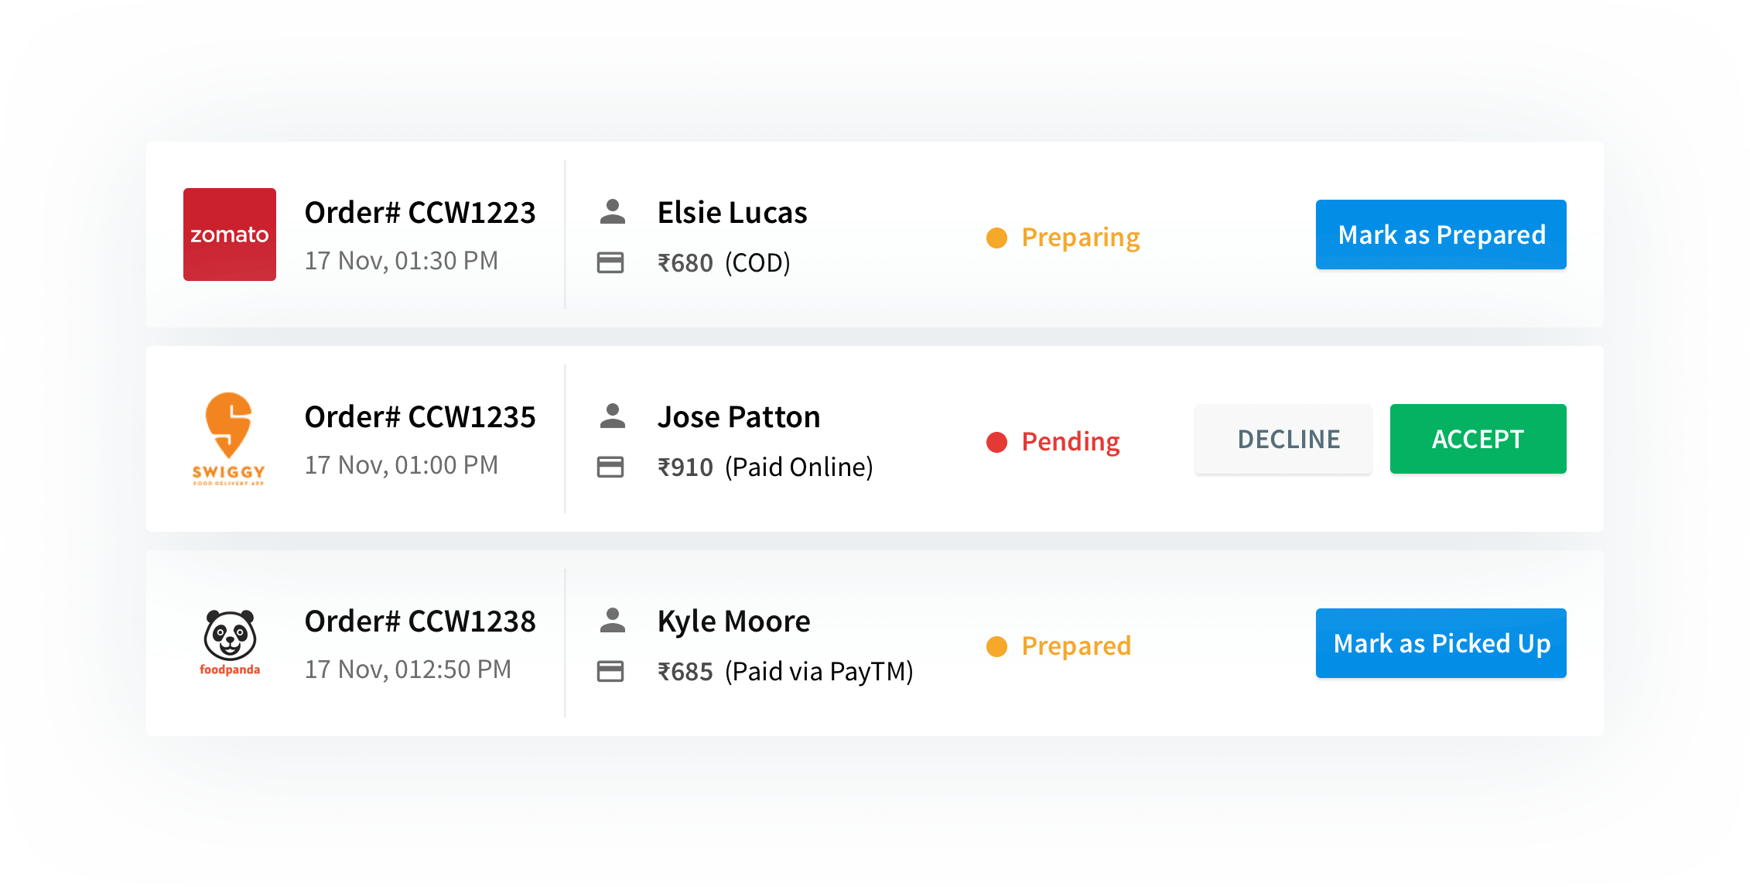Click the red Pending status dot
This screenshot has height=887, width=1750.
point(997,442)
